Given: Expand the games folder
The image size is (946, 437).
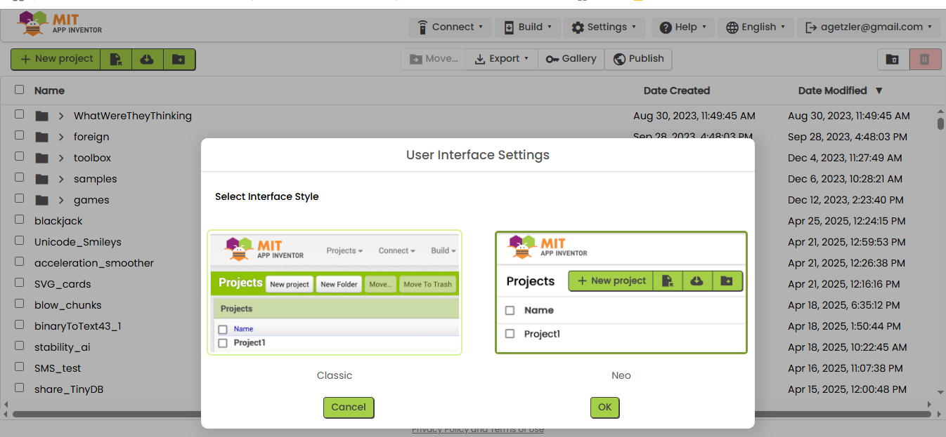Looking at the screenshot, I should (x=61, y=200).
